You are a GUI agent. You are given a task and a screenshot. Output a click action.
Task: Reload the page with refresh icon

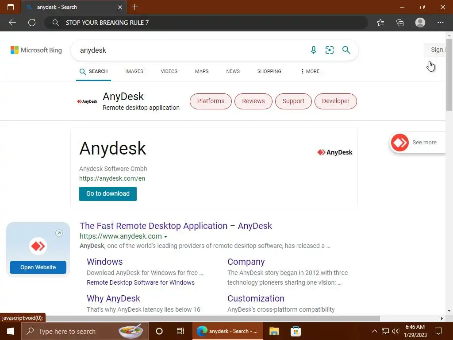[x=32, y=23]
